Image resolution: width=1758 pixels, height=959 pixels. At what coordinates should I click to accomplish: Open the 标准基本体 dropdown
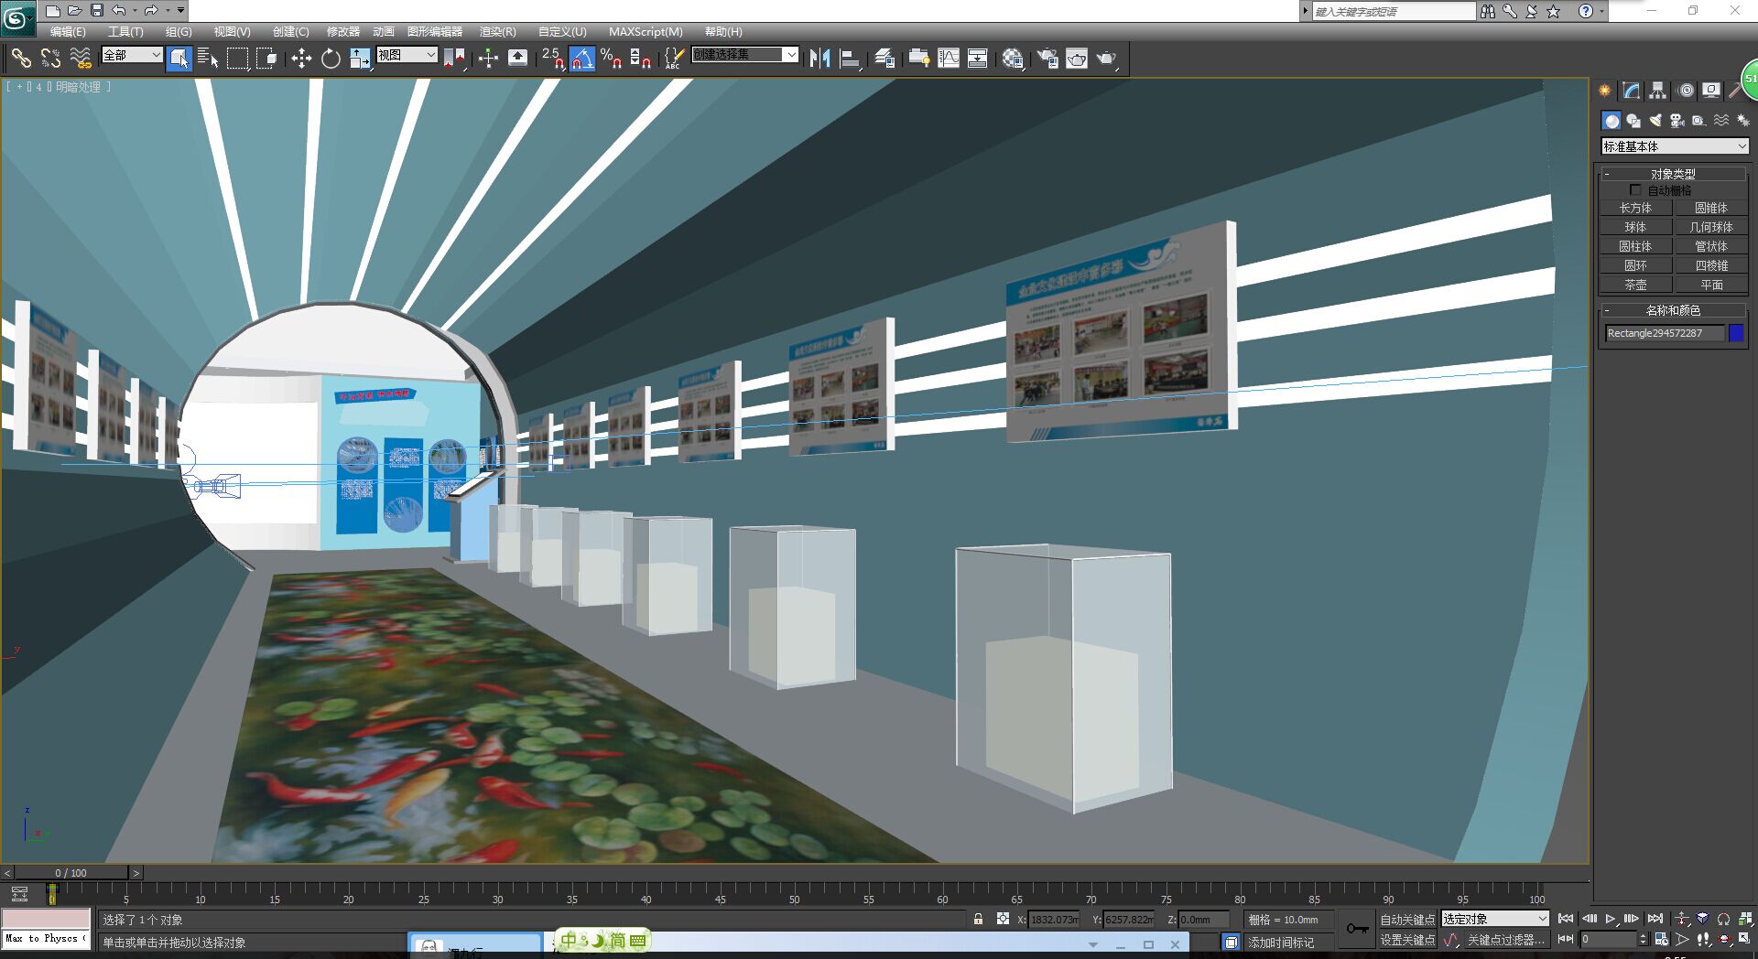[x=1675, y=146]
